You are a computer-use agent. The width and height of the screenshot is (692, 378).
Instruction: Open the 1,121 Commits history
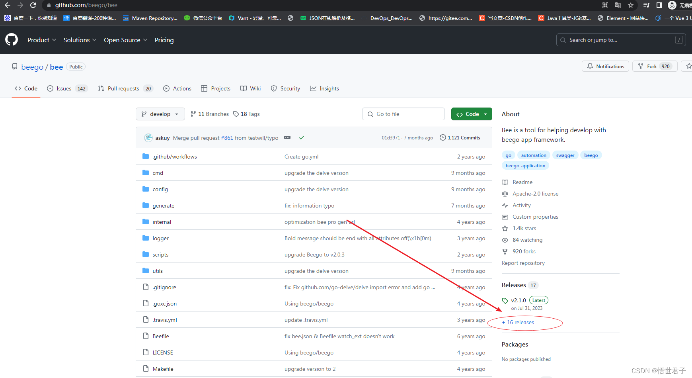(460, 137)
